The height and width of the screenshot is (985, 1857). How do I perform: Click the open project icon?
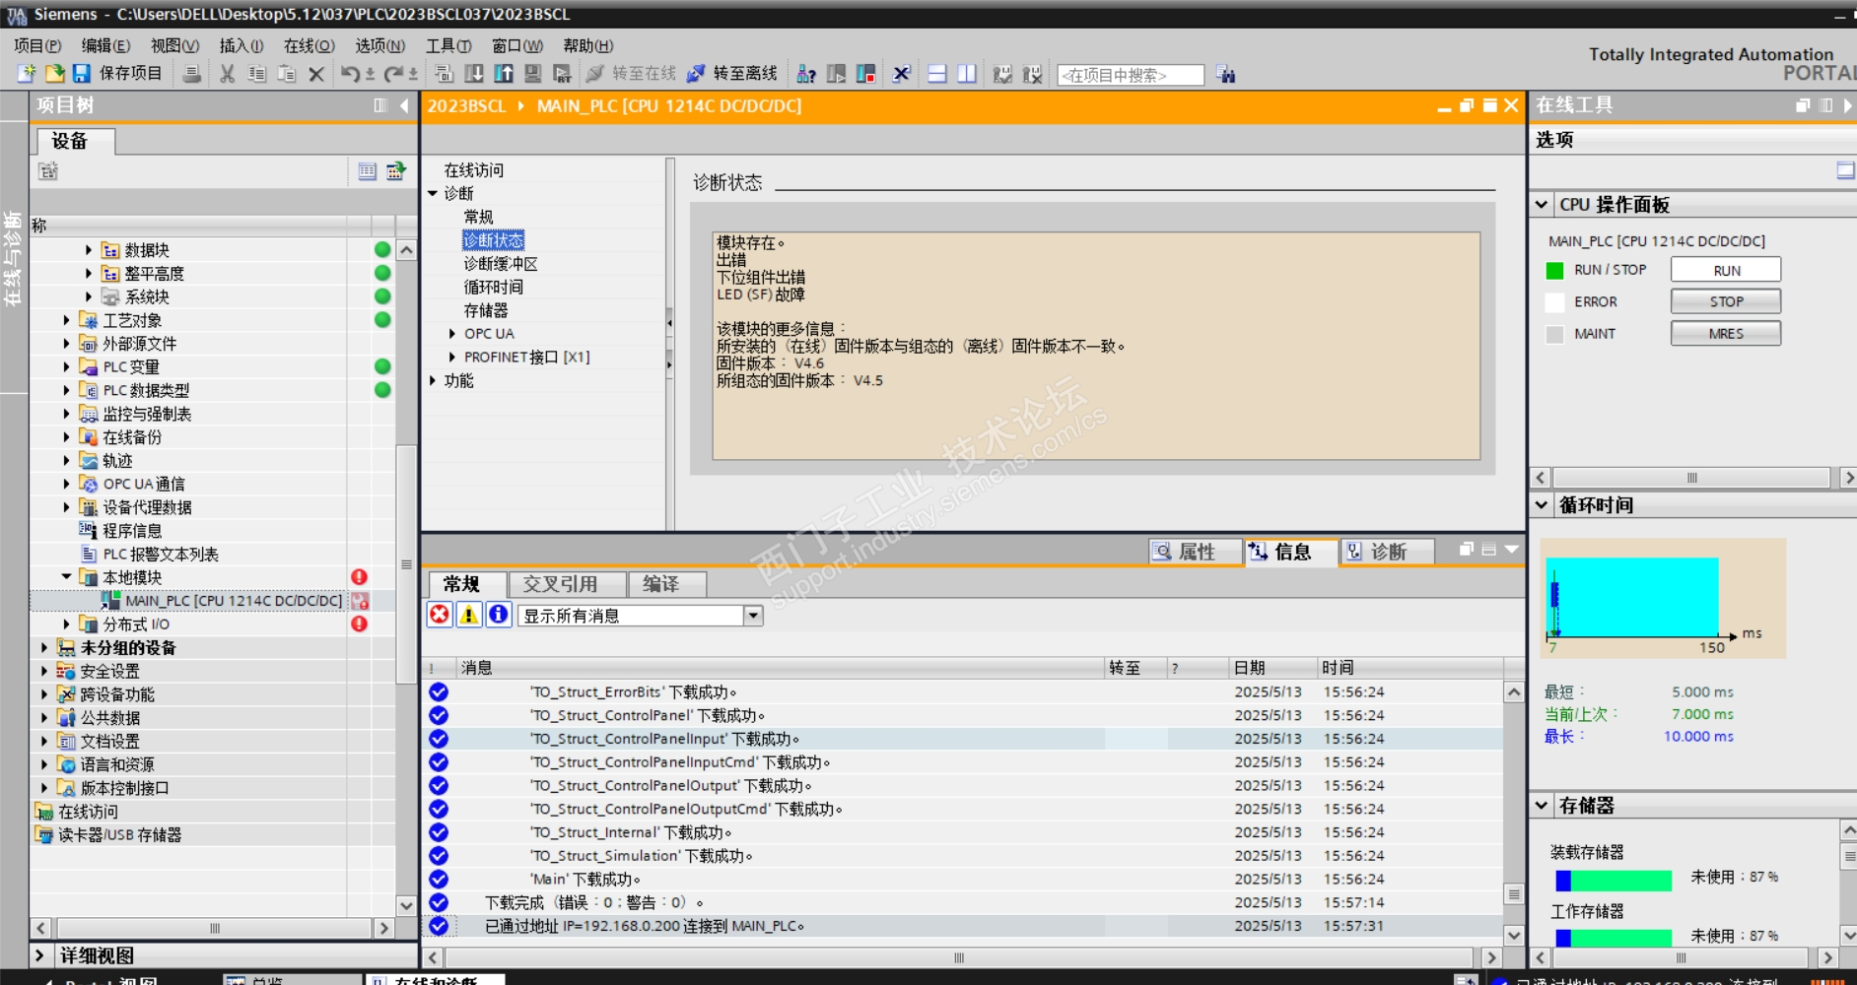pyautogui.click(x=55, y=74)
